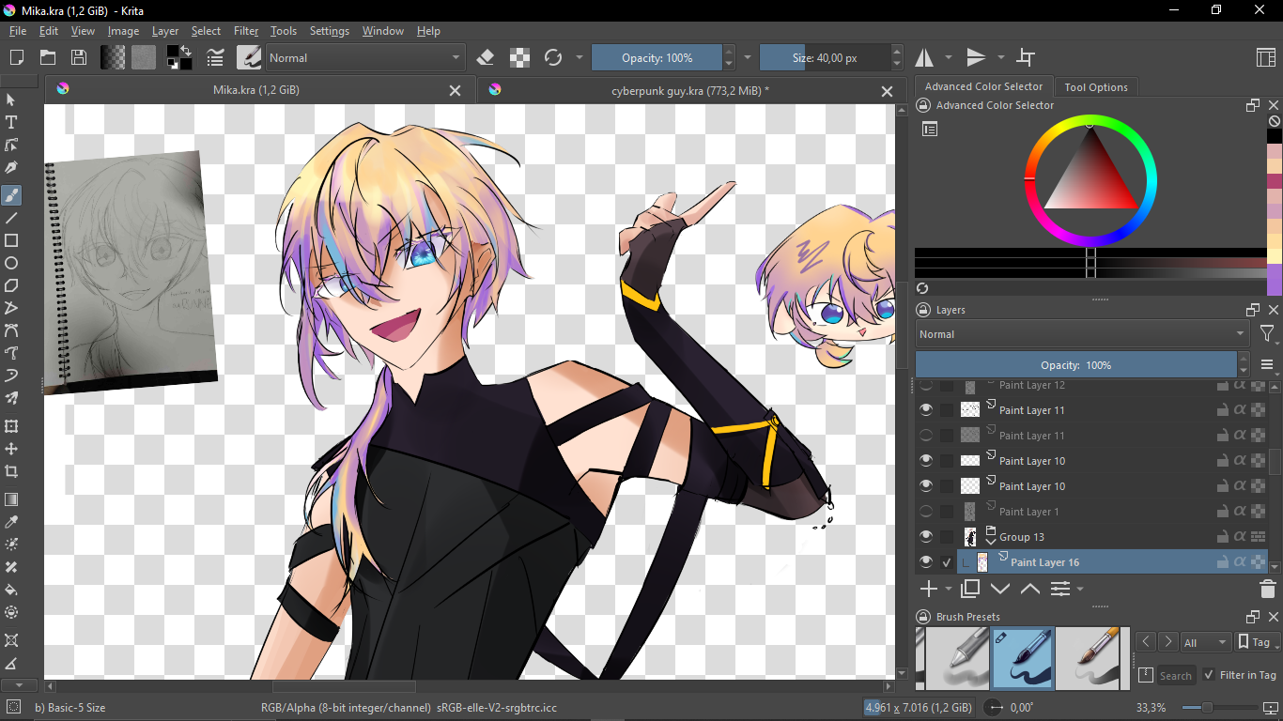The image size is (1283, 721).
Task: Select the Crop tool
Action: pos(11,471)
